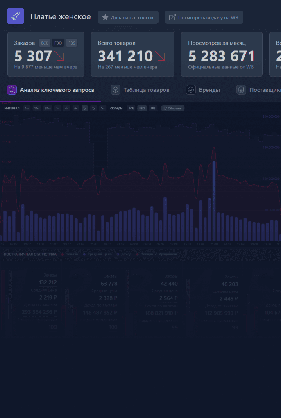
Task: Switch to the Бренды tab
Action: click(x=203, y=90)
